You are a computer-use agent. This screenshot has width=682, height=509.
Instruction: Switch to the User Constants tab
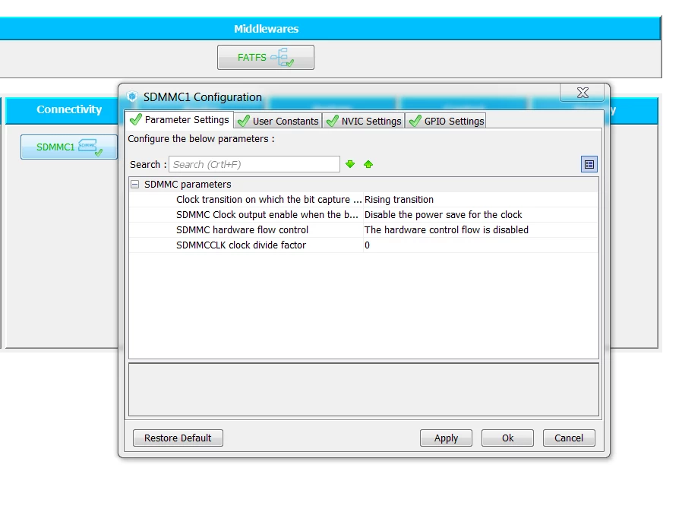tap(279, 121)
